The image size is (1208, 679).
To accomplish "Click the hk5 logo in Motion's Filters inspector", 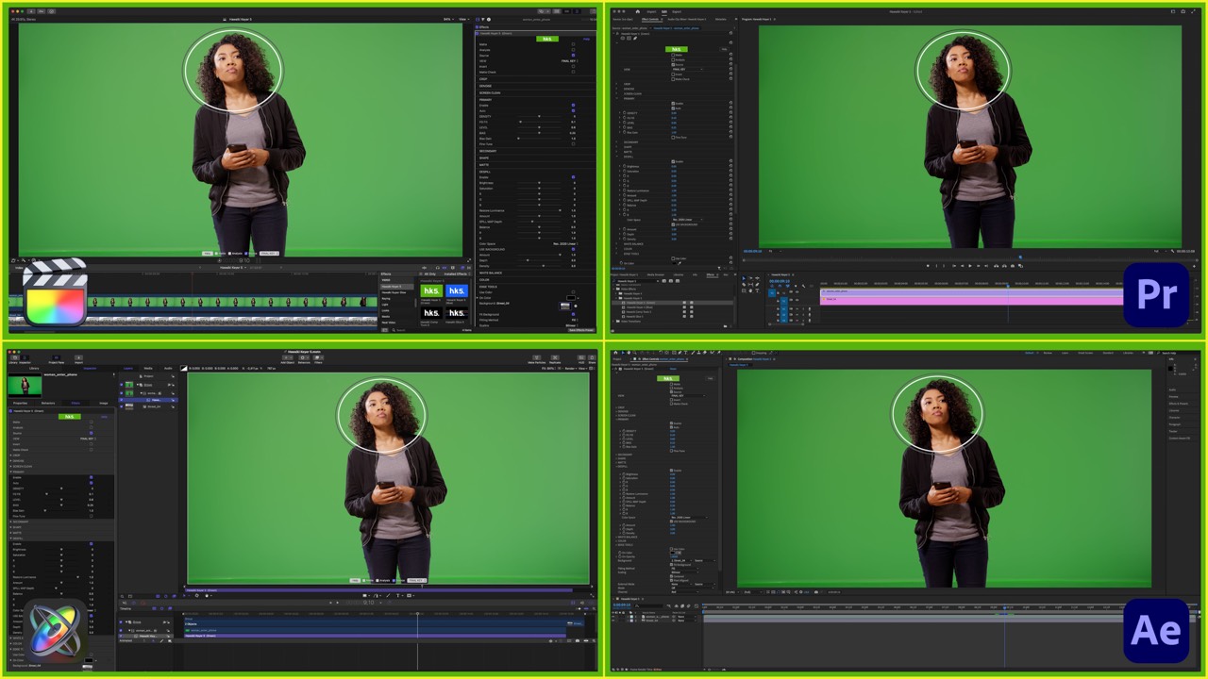I will point(70,417).
